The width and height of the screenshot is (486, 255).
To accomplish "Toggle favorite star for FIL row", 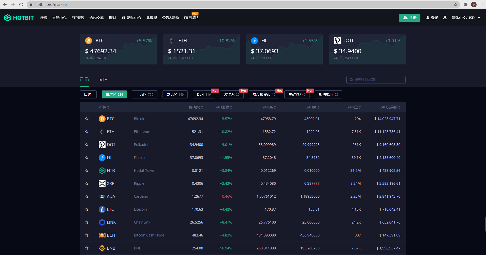I will click(87, 158).
